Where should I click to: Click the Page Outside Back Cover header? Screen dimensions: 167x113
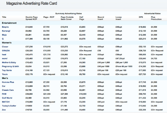click(67, 18)
